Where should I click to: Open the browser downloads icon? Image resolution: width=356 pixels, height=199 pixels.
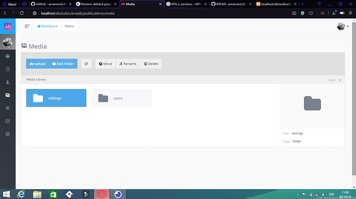pyautogui.click(x=334, y=13)
